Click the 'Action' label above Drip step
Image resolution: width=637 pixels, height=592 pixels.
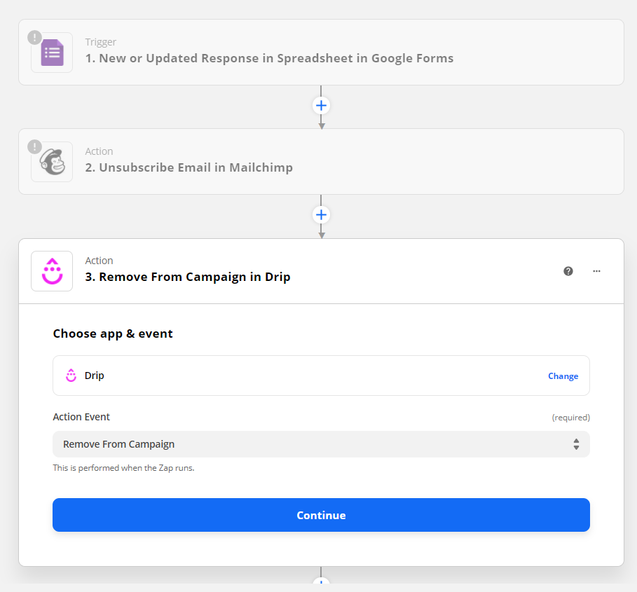tap(99, 261)
